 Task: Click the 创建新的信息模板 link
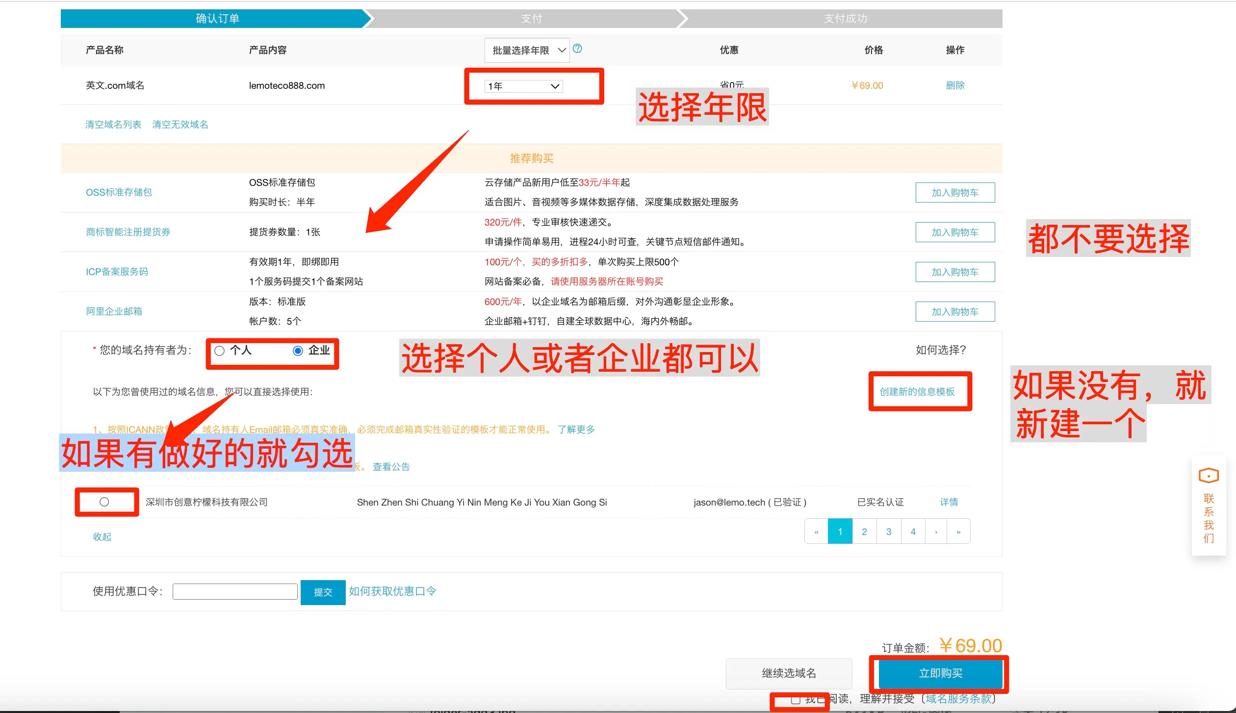click(917, 391)
